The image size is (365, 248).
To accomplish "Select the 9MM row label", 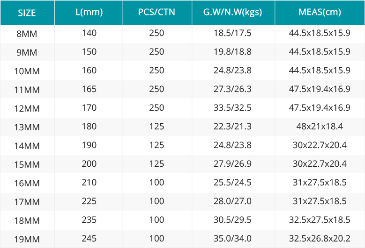I will click(x=27, y=52).
